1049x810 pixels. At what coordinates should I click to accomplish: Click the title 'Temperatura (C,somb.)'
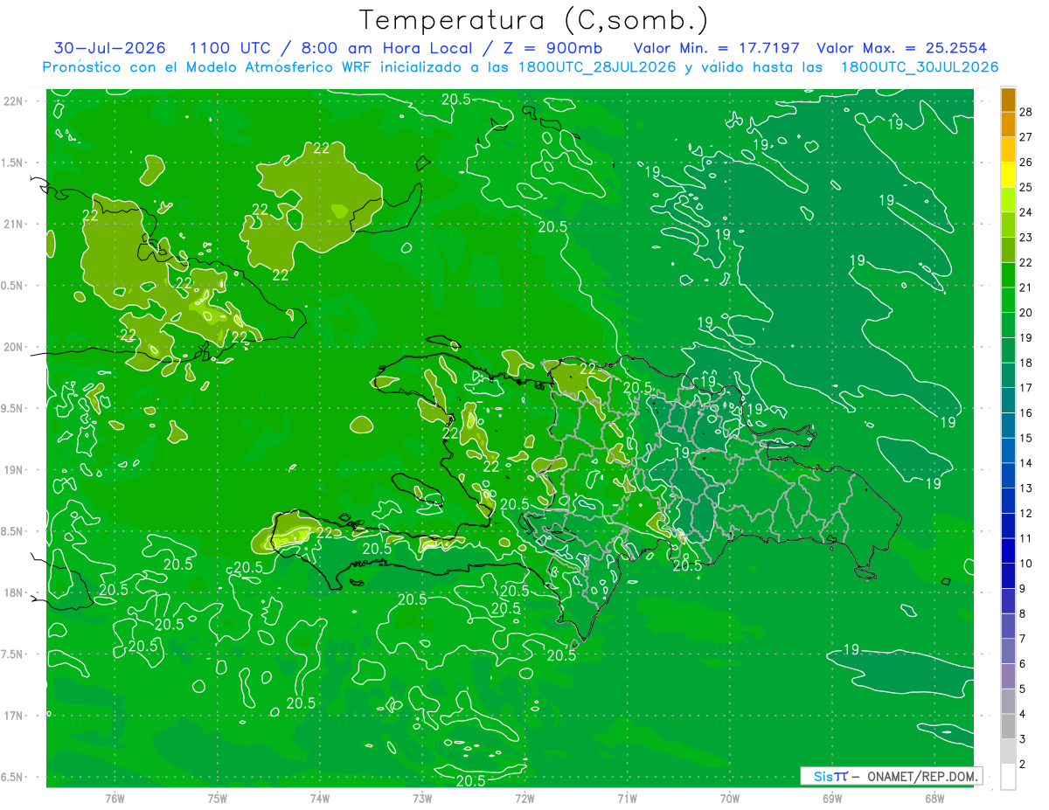[x=534, y=20]
